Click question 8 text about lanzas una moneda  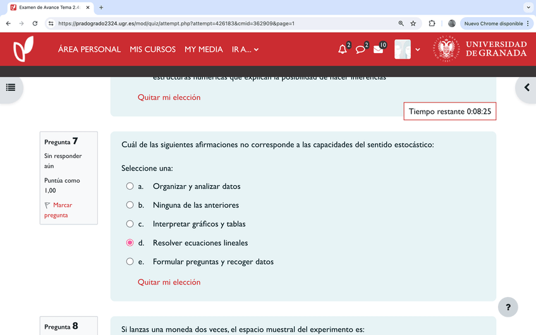(243, 329)
